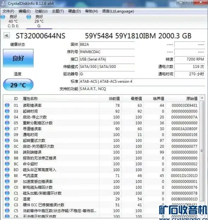This screenshot has height=220, width=208.
Task: Click the model name ST32000644NS
Action: 41,36
